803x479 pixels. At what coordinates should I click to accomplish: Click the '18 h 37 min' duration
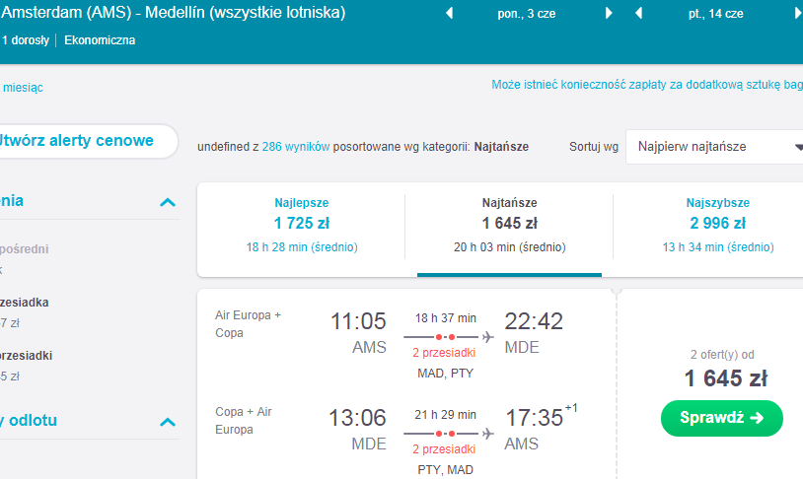[446, 318]
